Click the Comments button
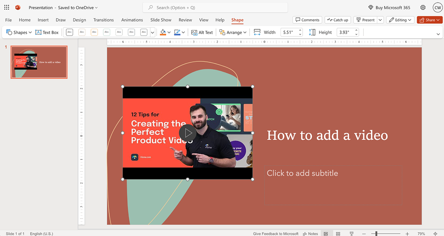444x236 pixels. click(x=307, y=20)
